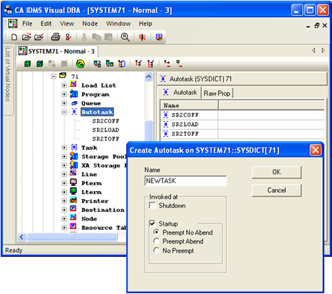Open the Window menu
This screenshot has height=294, width=332.
point(118,23)
